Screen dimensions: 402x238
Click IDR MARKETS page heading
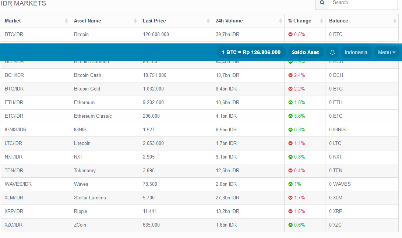point(24,3)
